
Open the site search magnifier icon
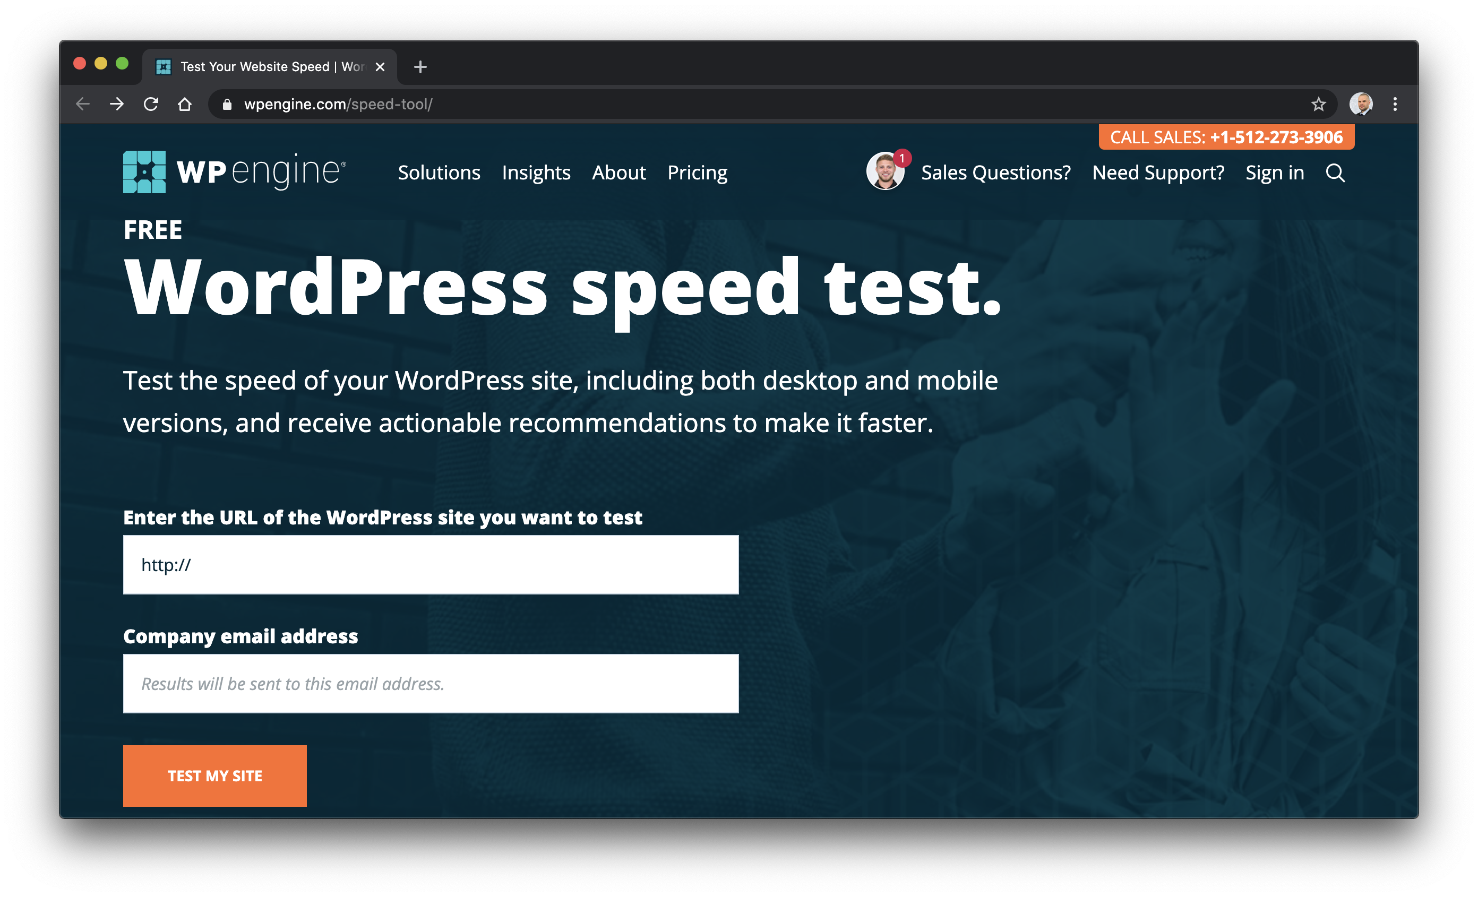pyautogui.click(x=1335, y=173)
